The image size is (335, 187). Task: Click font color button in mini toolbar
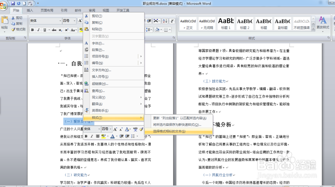click(x=112, y=136)
